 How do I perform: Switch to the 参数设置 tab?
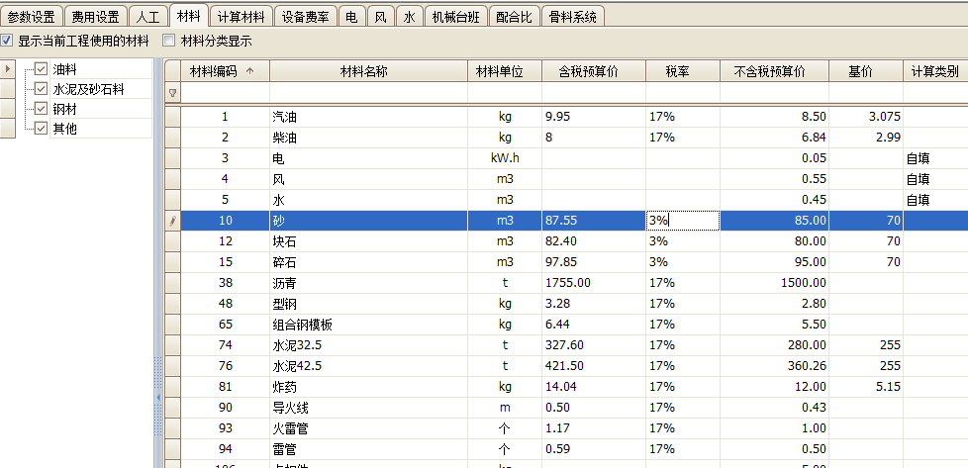pos(32,17)
